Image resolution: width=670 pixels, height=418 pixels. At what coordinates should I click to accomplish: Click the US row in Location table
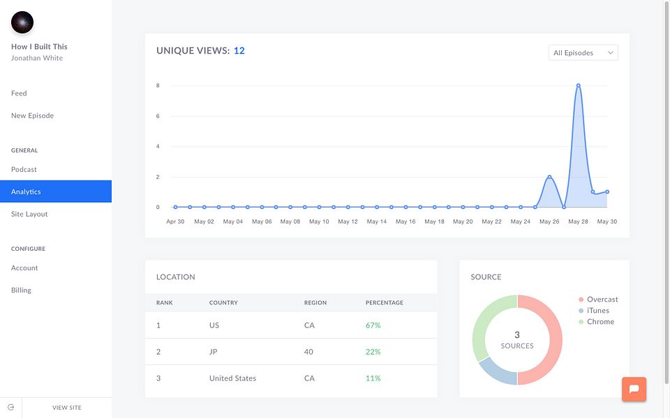click(x=291, y=325)
